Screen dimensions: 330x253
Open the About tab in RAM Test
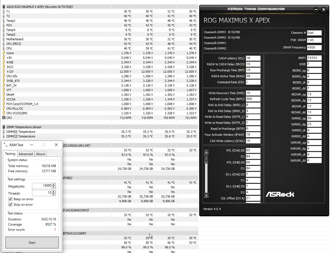point(41,154)
